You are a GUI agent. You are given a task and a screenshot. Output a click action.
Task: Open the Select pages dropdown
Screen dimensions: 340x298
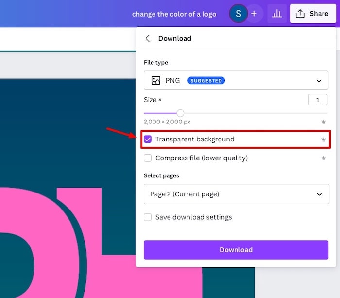[x=236, y=194]
